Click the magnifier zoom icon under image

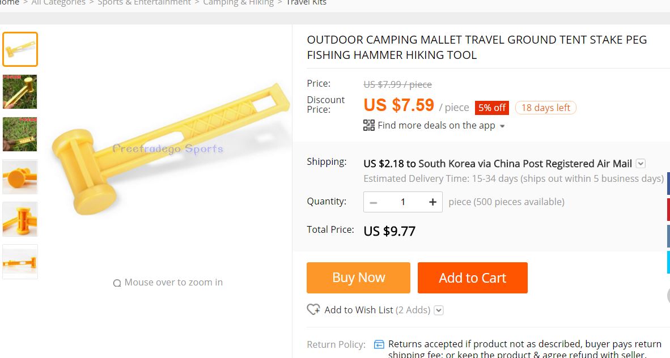(x=117, y=283)
